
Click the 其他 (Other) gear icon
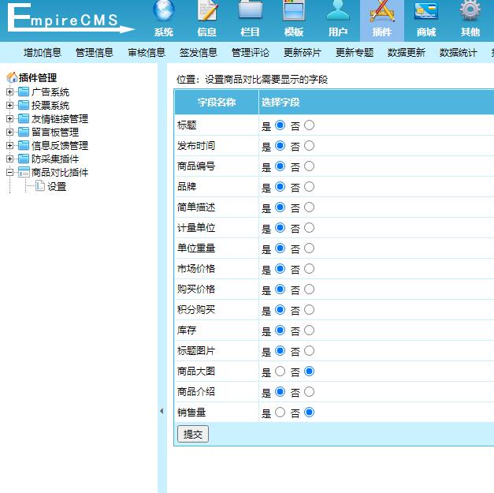pyautogui.click(x=470, y=11)
